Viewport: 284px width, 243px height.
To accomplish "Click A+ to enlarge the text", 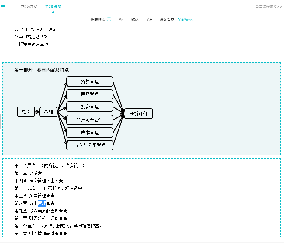I will pyautogui.click(x=149, y=19).
